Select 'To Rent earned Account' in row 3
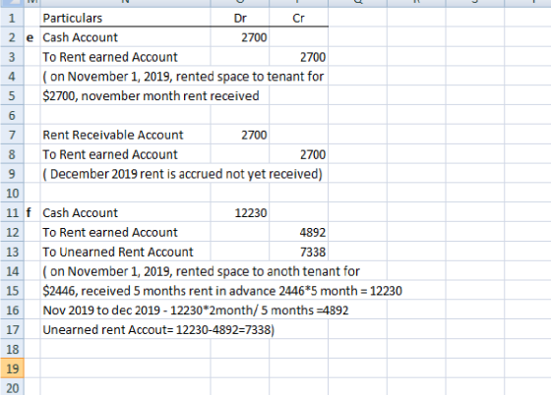This screenshot has width=551, height=395. 126,57
